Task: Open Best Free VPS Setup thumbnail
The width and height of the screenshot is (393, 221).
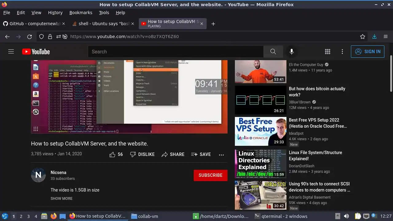Action: (x=261, y=131)
